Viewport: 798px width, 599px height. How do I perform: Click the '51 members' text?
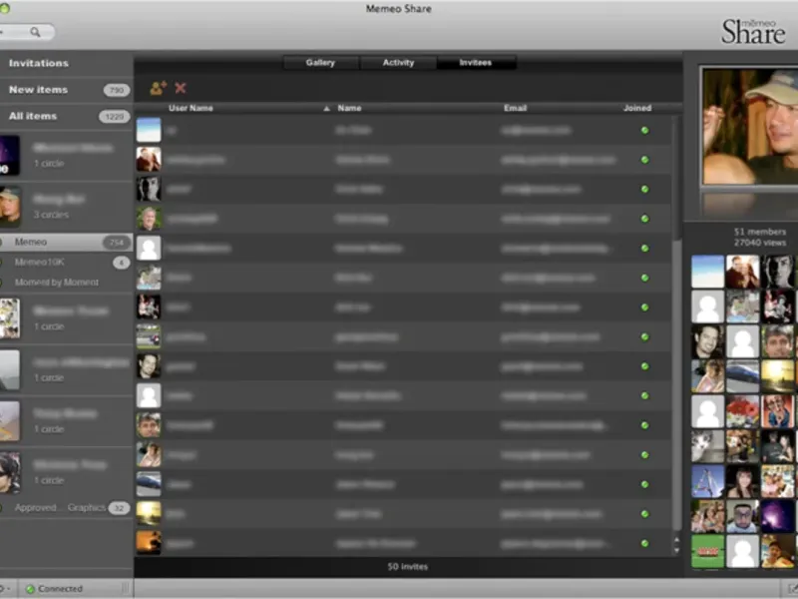tap(760, 232)
